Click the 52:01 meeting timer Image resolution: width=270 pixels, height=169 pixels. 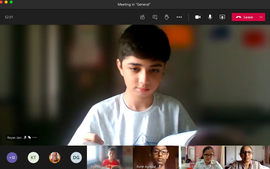(x=9, y=17)
